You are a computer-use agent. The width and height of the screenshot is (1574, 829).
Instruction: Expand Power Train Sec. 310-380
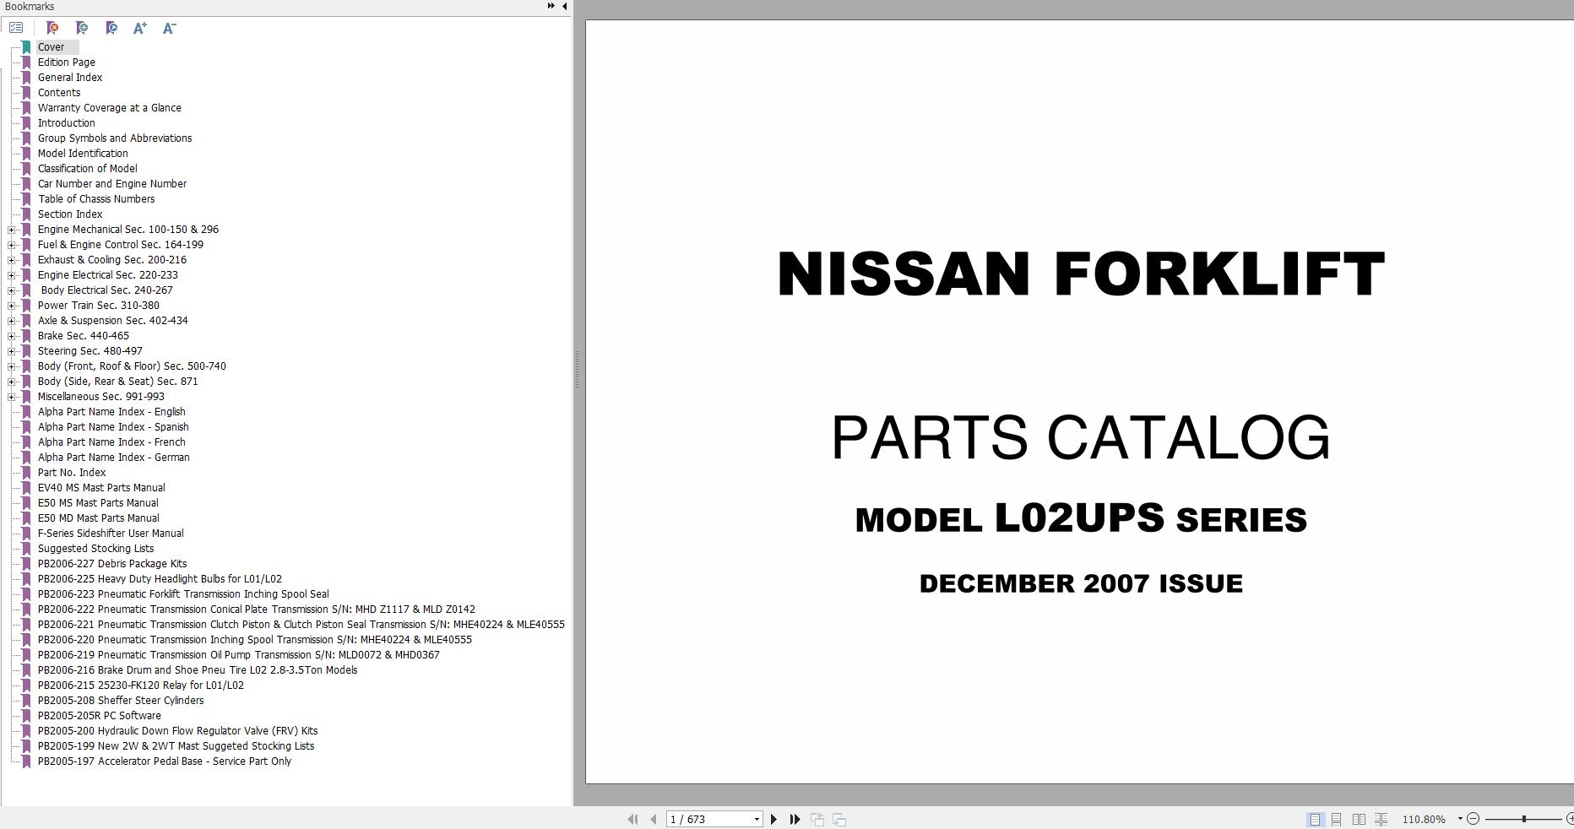pos(12,306)
